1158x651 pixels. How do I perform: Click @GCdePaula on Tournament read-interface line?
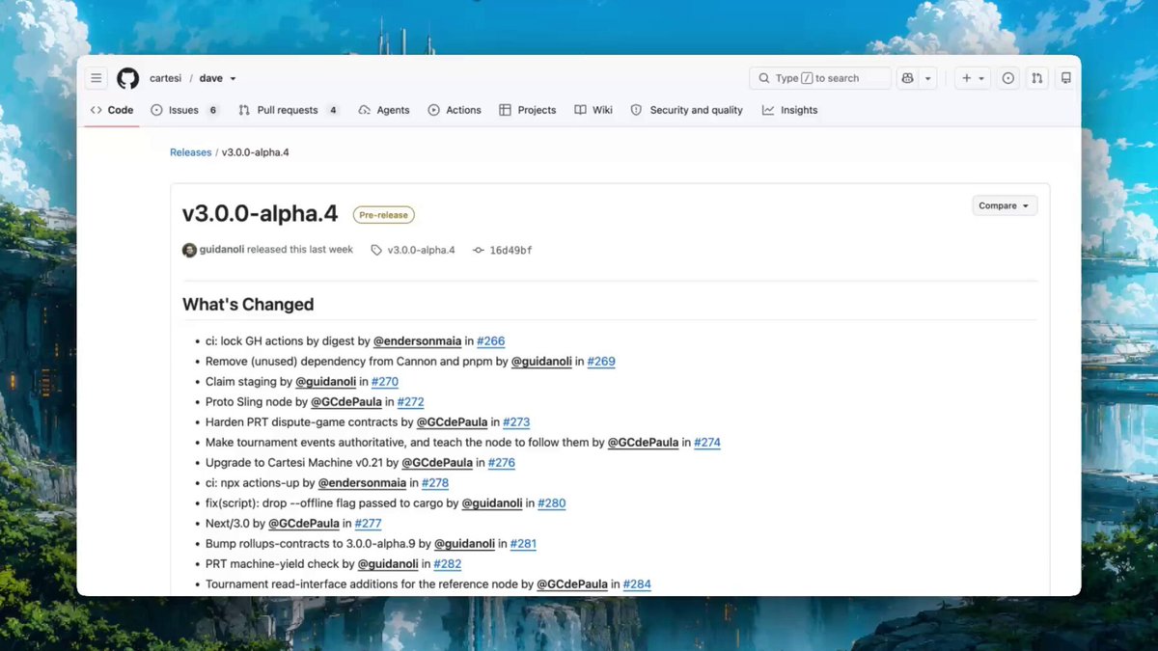(572, 584)
